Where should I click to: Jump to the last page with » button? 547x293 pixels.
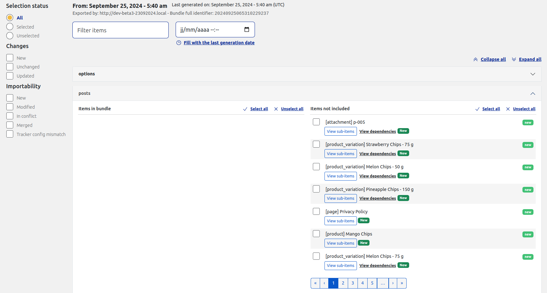pyautogui.click(x=402, y=283)
